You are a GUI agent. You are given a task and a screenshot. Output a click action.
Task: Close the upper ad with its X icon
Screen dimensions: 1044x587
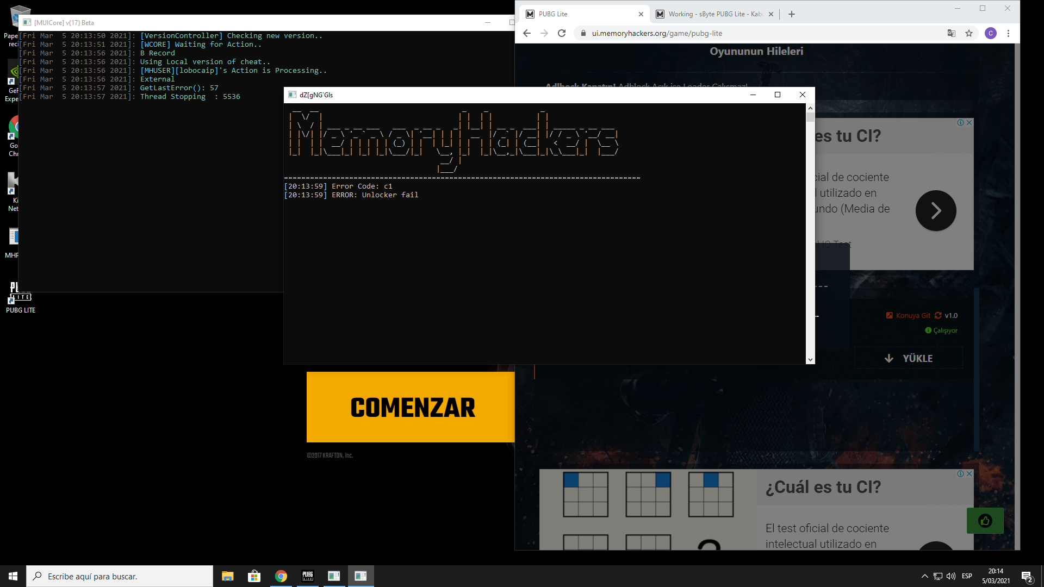970,123
